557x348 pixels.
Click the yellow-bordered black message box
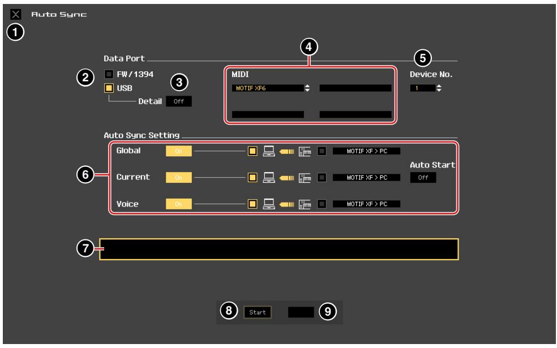pyautogui.click(x=279, y=250)
